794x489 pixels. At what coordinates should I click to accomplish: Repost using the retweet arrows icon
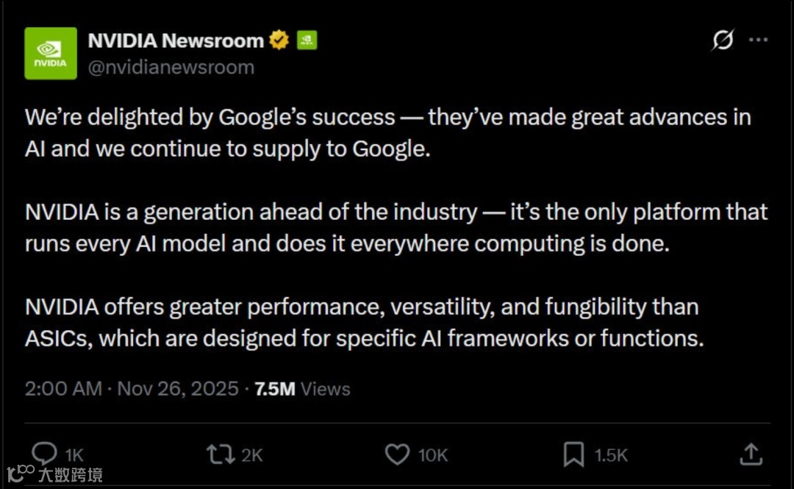pos(220,454)
